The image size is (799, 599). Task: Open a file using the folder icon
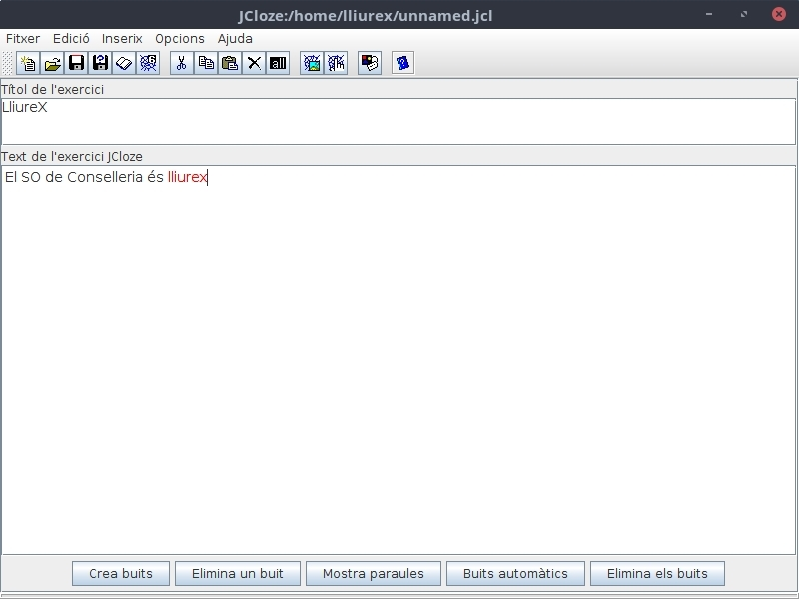52,63
